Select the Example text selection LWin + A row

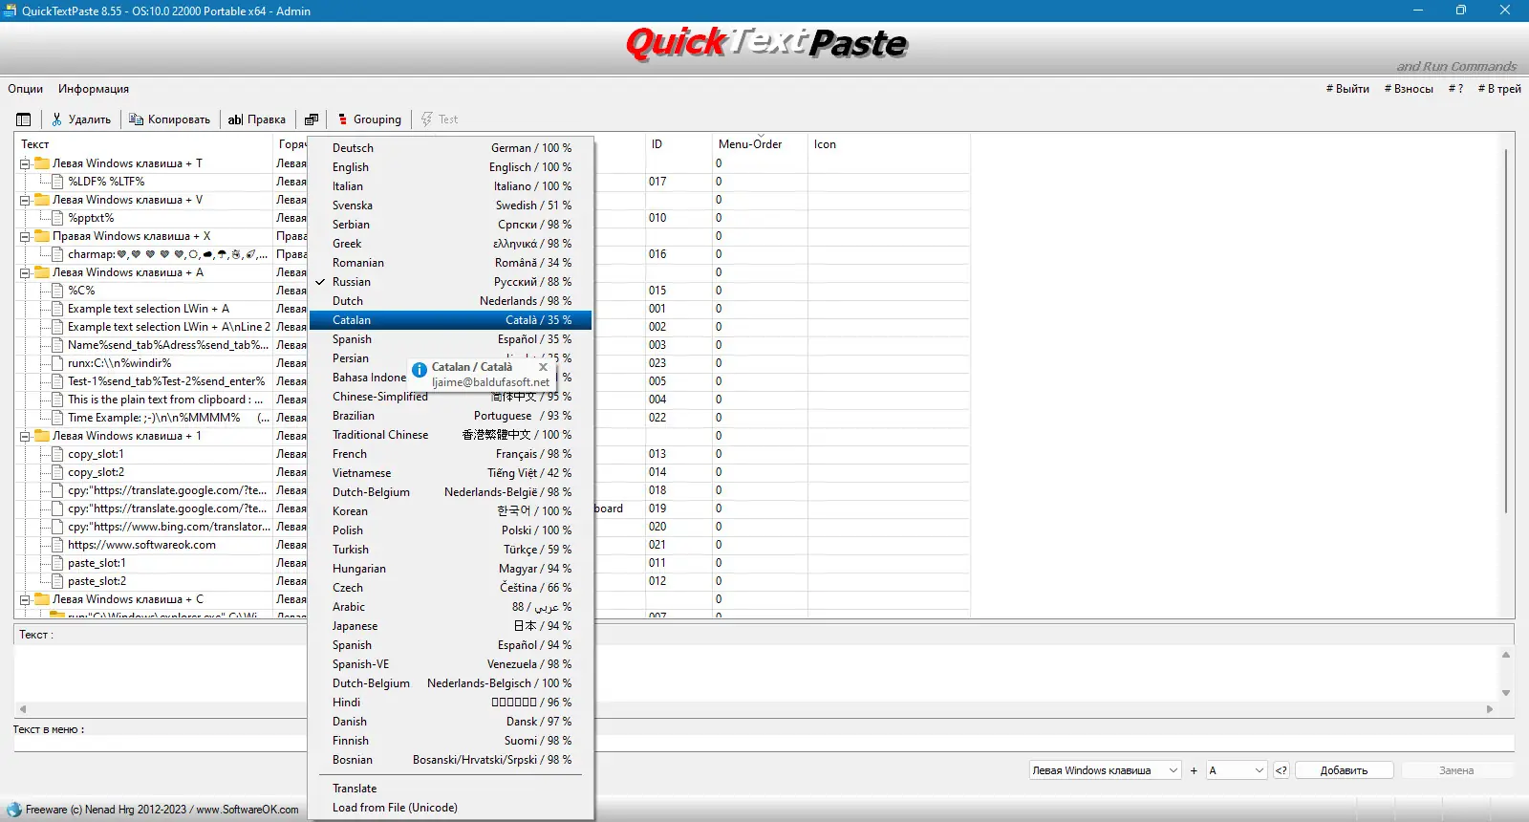tap(148, 309)
